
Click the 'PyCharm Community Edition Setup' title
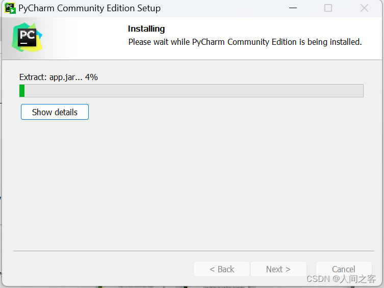coord(89,8)
